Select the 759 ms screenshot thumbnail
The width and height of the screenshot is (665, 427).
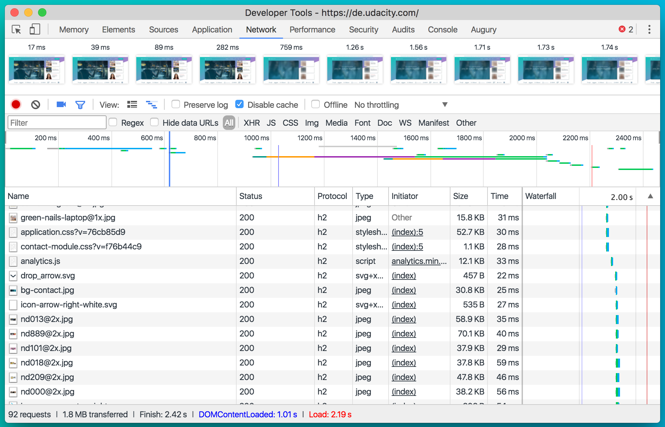(291, 69)
